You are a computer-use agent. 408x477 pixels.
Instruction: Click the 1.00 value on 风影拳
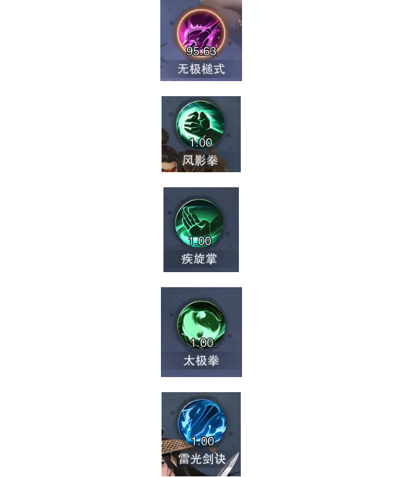[x=201, y=143]
